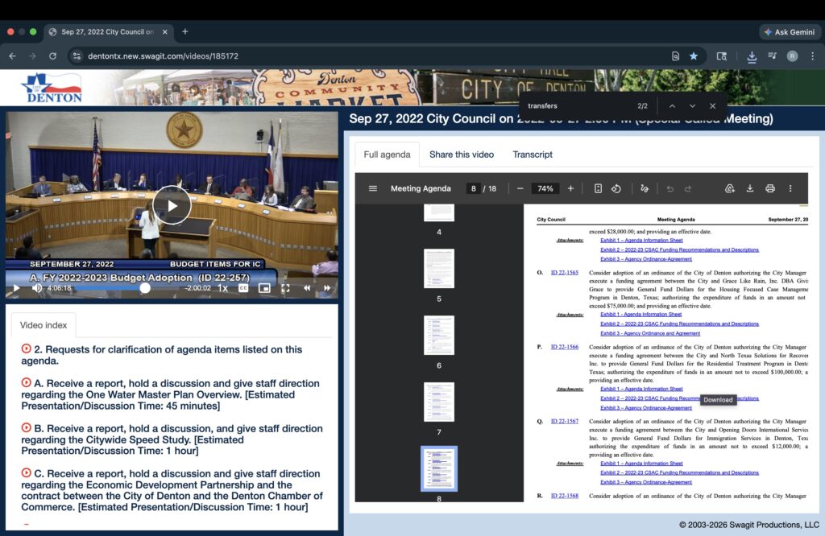The height and width of the screenshot is (536, 825).
Task: Expand agenda item 2 in Video index
Action: click(x=27, y=349)
